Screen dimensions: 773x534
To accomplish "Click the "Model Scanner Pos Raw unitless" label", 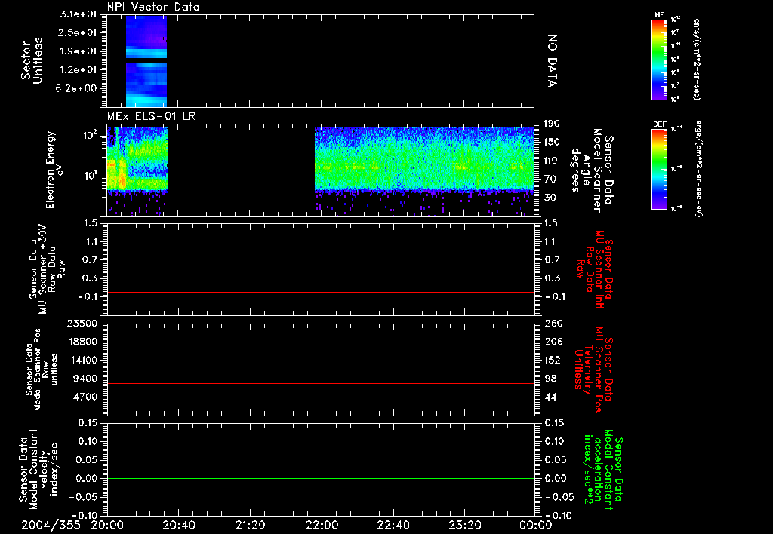I will pos(42,370).
